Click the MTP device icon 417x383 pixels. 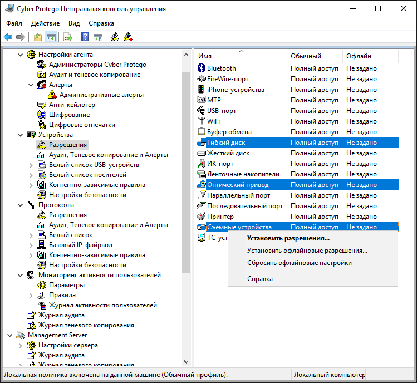click(x=202, y=100)
